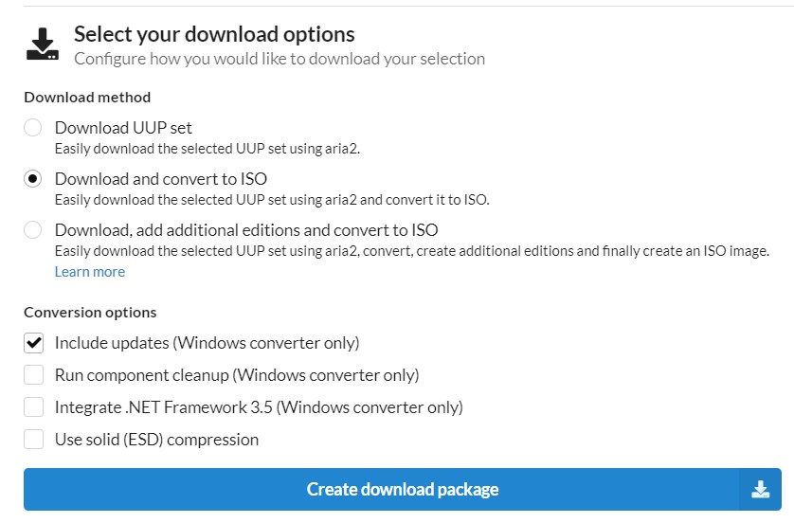Screen dimensions: 794x523
Task: Choose the add additional editions radio button
Action: [33, 230]
